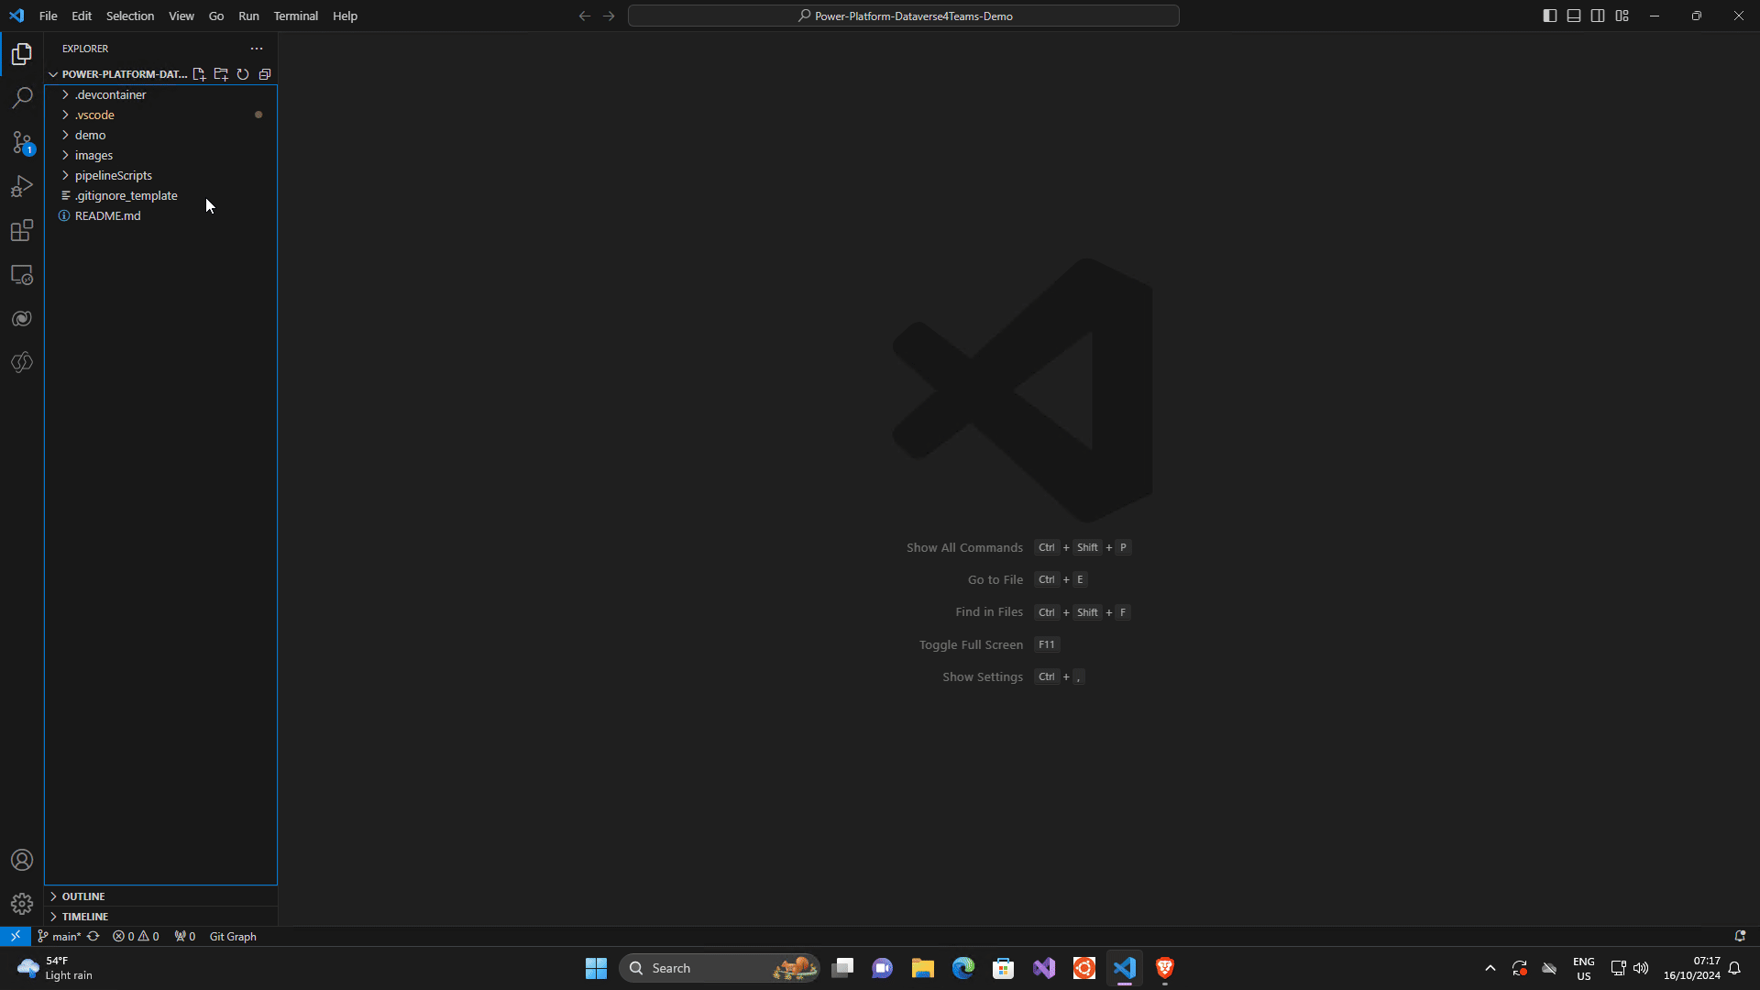Screen dimensions: 1760x990
Task: Click the main branch indicator in status bar
Action: click(x=60, y=936)
